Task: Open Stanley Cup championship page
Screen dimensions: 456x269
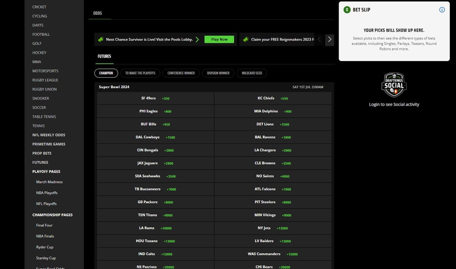Action: pyautogui.click(x=46, y=258)
